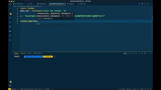Click the 'import random' code line
The width and height of the screenshot is (161, 90).
point(27,8)
